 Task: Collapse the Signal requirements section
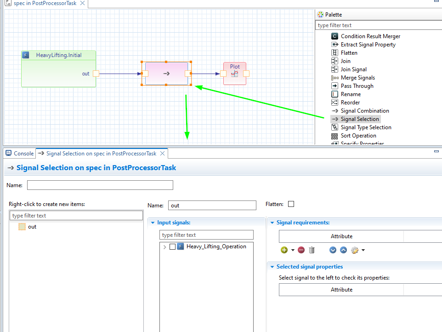click(x=272, y=223)
